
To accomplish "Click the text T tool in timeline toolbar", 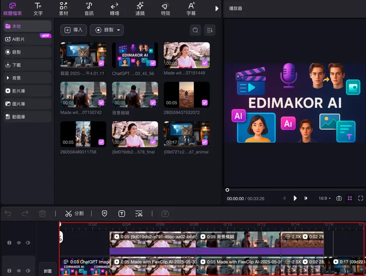I will pos(122,214).
